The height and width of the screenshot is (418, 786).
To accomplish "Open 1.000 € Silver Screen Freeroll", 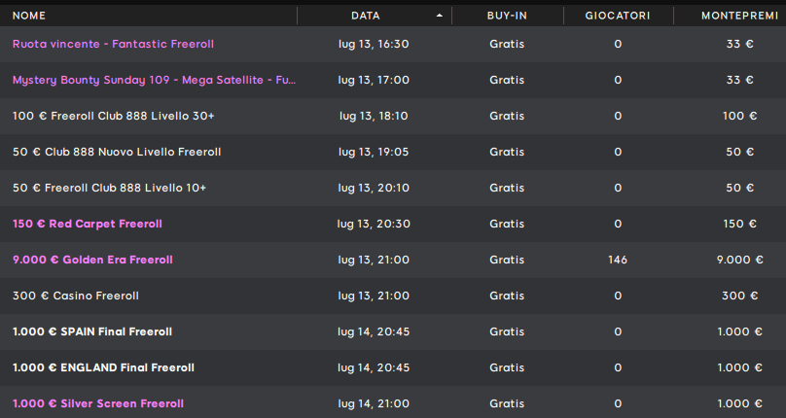I will pos(98,404).
